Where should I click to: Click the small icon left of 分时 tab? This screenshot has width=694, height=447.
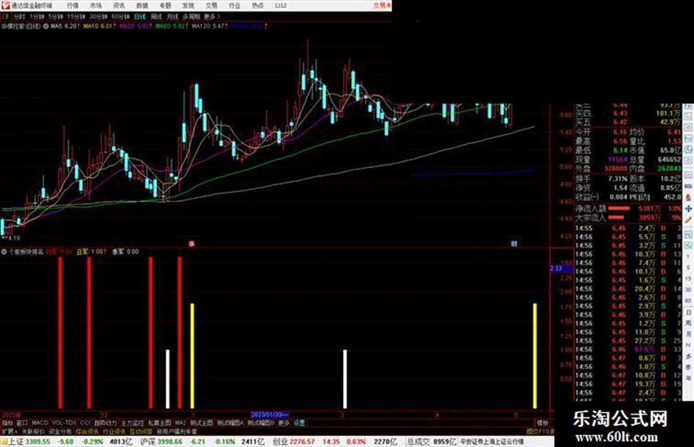(x=5, y=16)
